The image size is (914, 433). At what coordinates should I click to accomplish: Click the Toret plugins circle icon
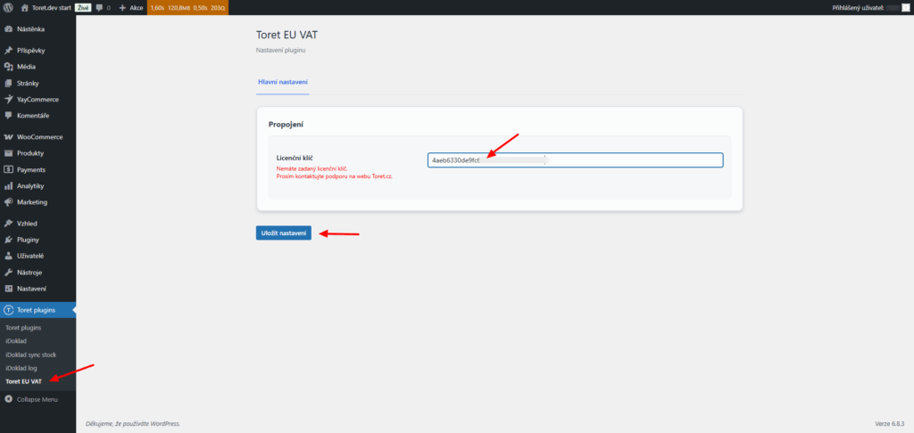(8, 310)
